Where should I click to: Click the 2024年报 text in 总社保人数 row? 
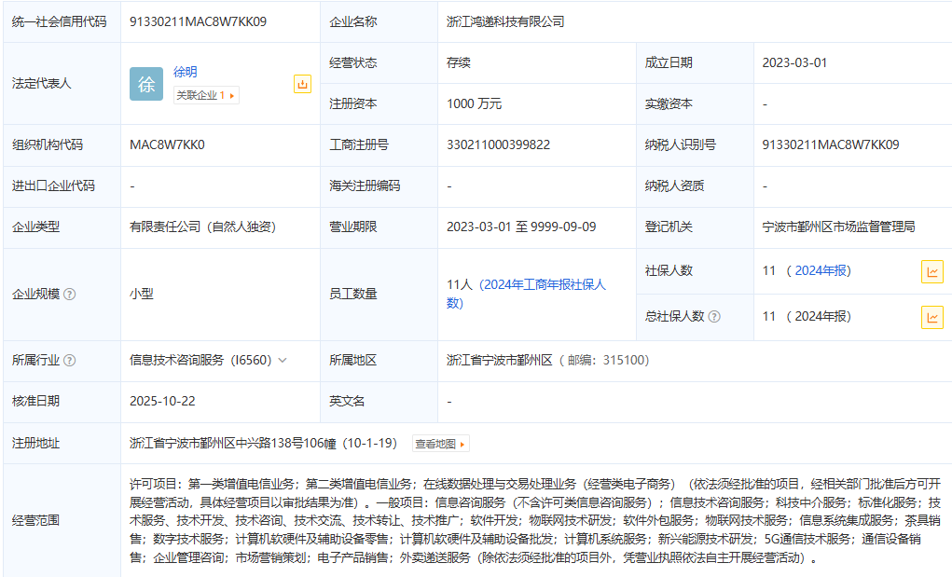point(821,317)
